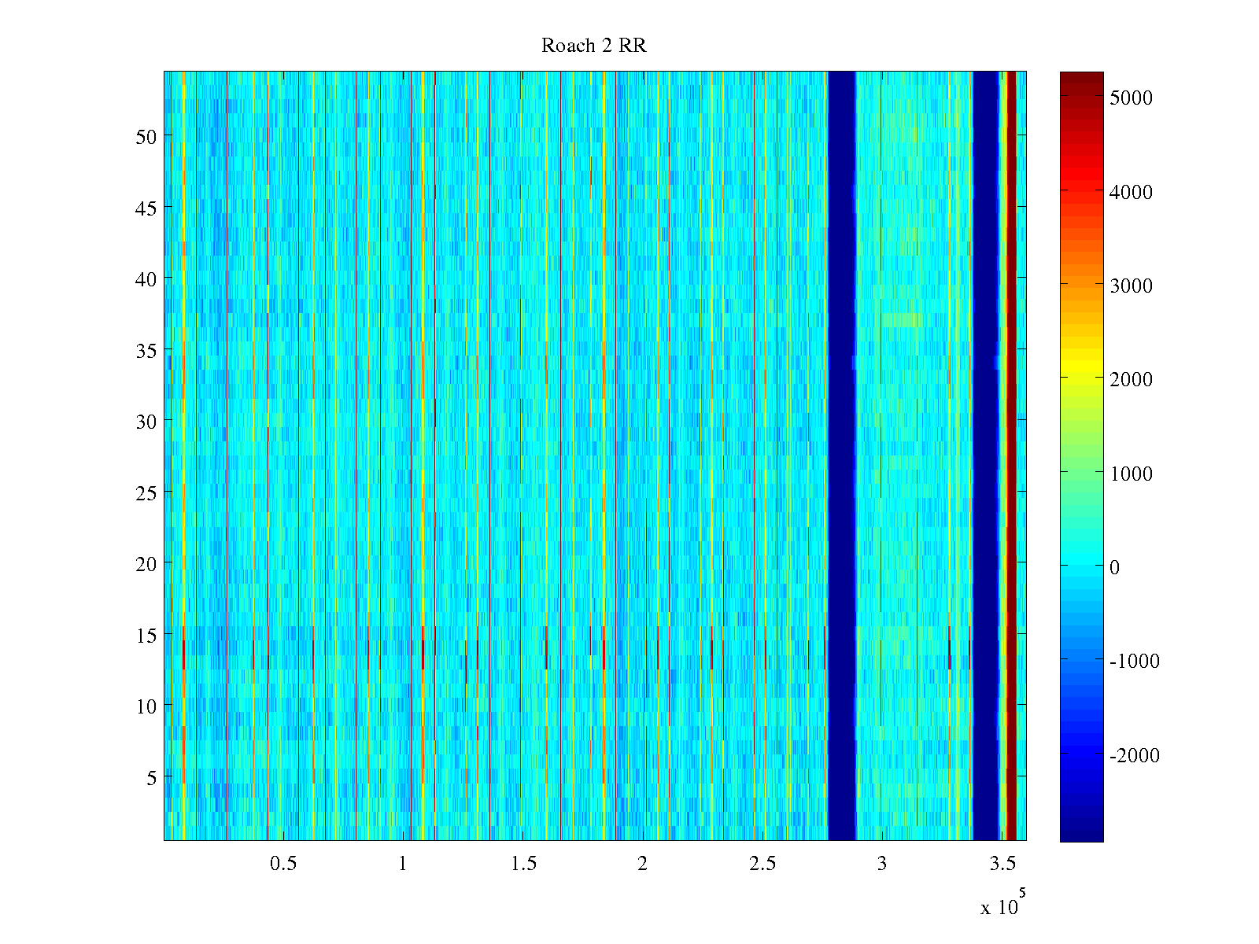The width and height of the screenshot is (1259, 944).
Task: Click the dark red stripe near x=3.5
Action: pyautogui.click(x=1012, y=456)
